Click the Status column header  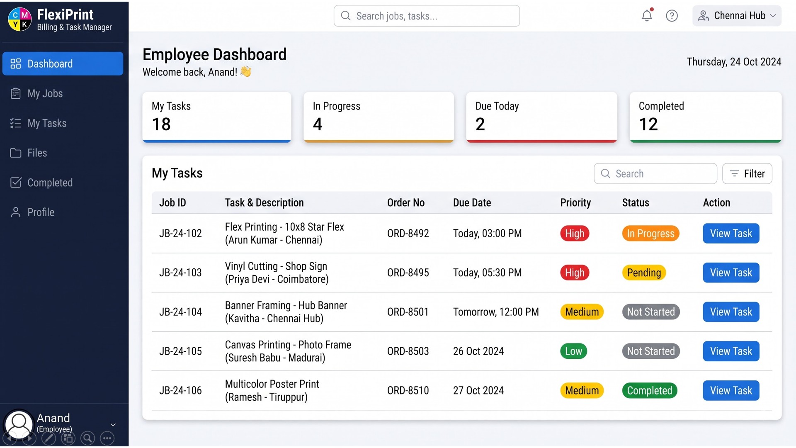click(x=636, y=202)
